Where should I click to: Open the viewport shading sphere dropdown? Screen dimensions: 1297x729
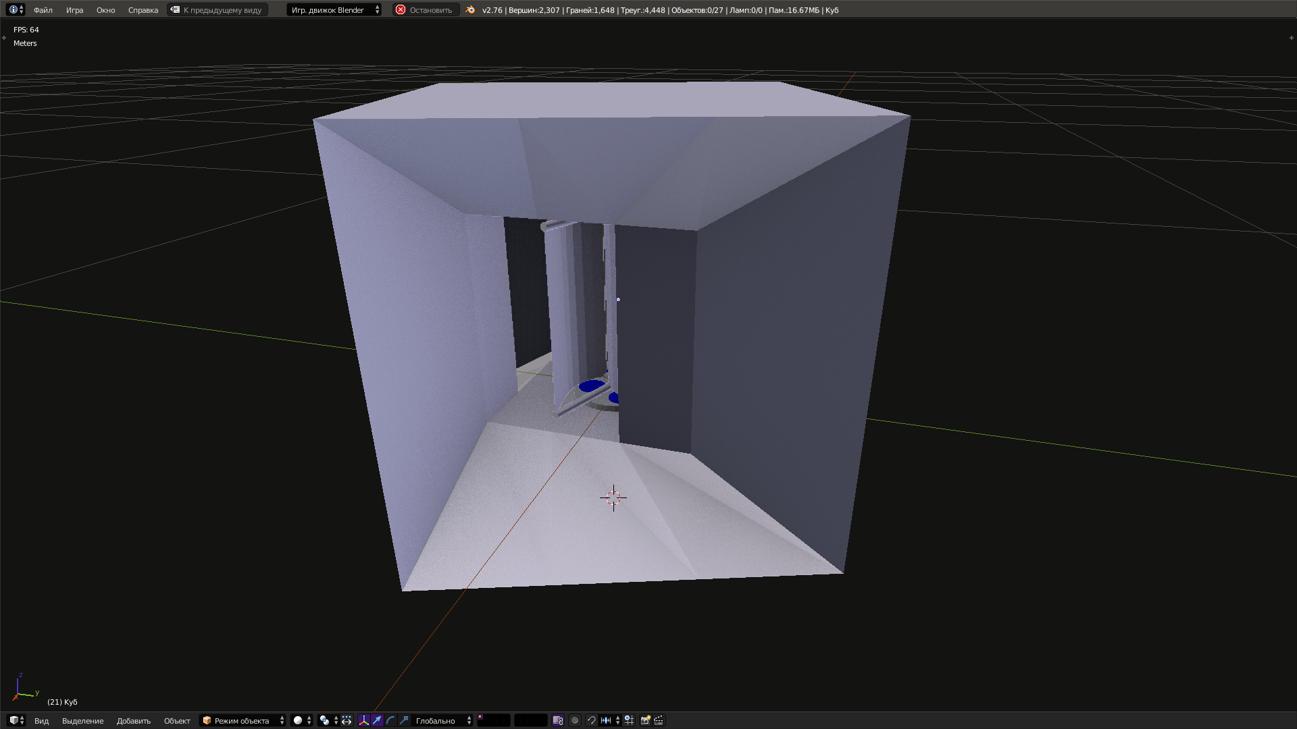pyautogui.click(x=298, y=720)
